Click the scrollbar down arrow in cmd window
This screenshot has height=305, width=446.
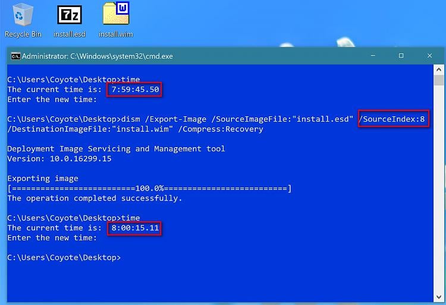pos(439,297)
